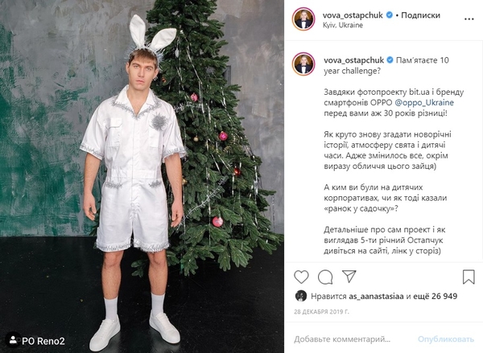Click the vova_ostapchuk username in the caption
Image resolution: width=483 pixels, height=353 pixels.
point(353,60)
